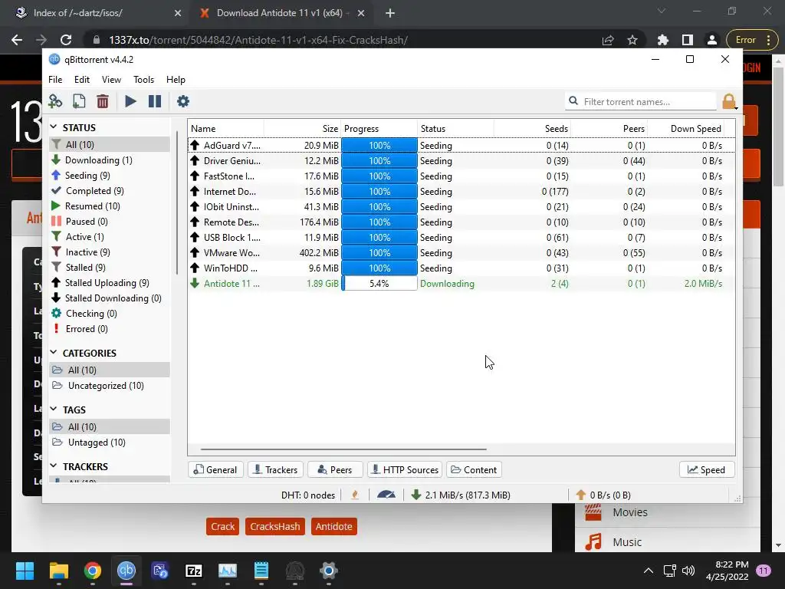Click the Antidote 5.4% progress bar
785x589 pixels.
tap(379, 284)
